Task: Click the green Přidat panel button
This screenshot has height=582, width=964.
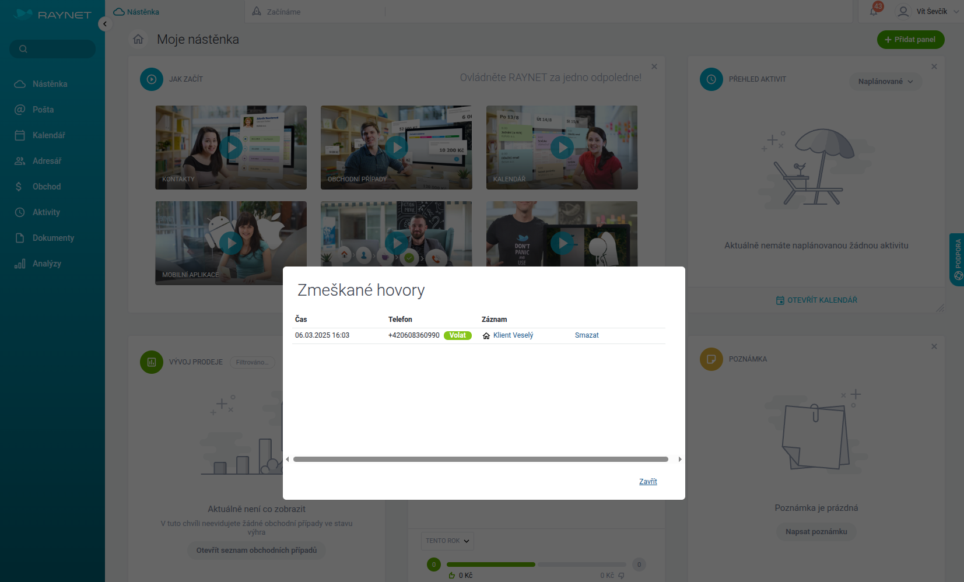Action: tap(910, 40)
